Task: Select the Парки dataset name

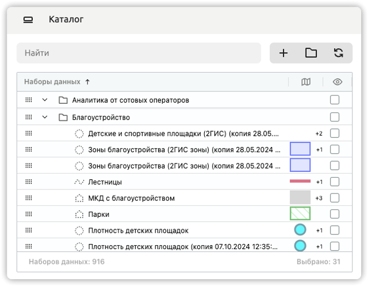Action: pyautogui.click(x=99, y=214)
